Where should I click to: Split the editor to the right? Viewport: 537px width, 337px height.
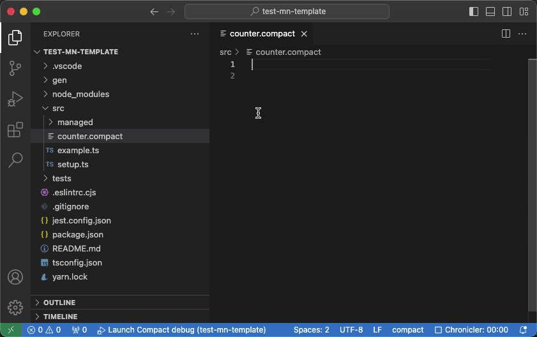tap(506, 34)
